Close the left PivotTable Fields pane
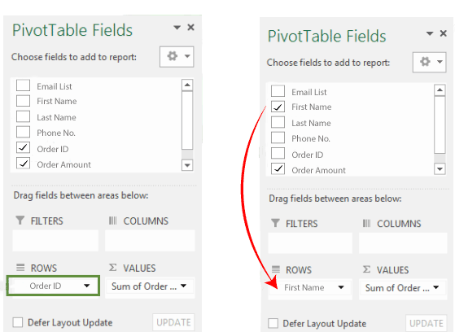 point(191,28)
